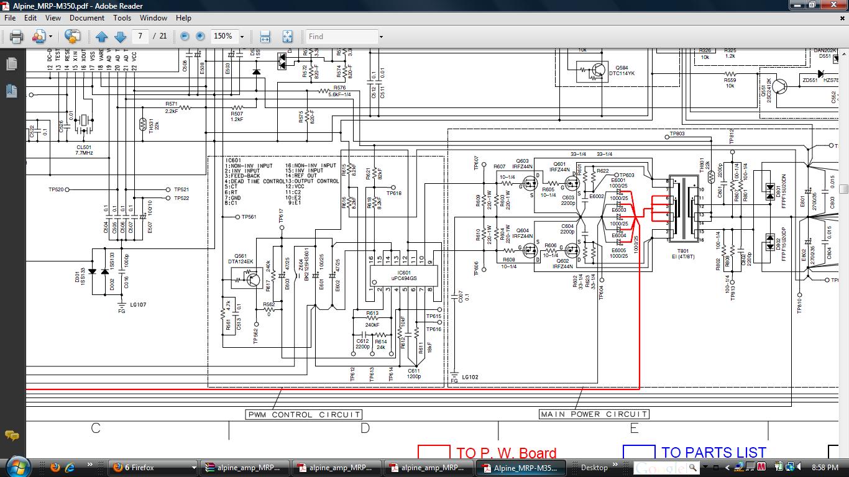The image size is (849, 477).
Task: Open the Pages panel in sidebar
Action: coord(11,64)
